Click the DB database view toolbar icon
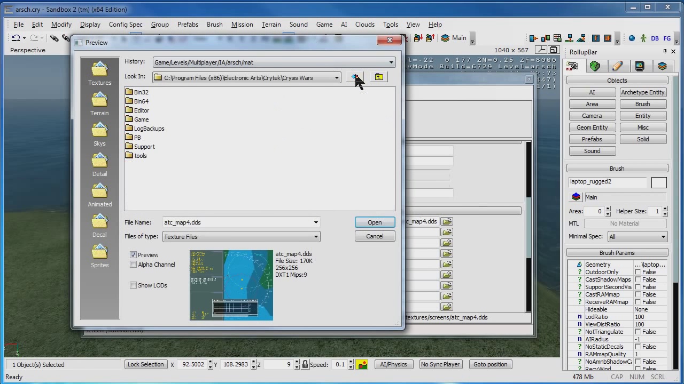 pyautogui.click(x=655, y=38)
